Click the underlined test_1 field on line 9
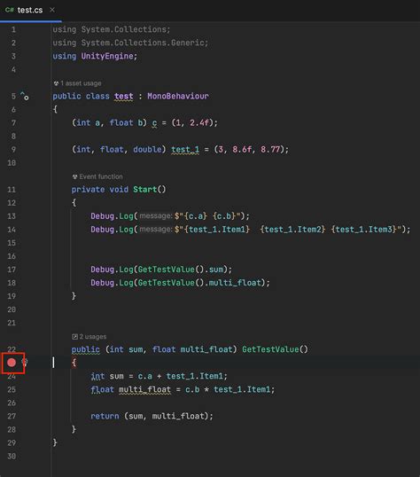Viewport: 420px width, 477px height. point(185,150)
